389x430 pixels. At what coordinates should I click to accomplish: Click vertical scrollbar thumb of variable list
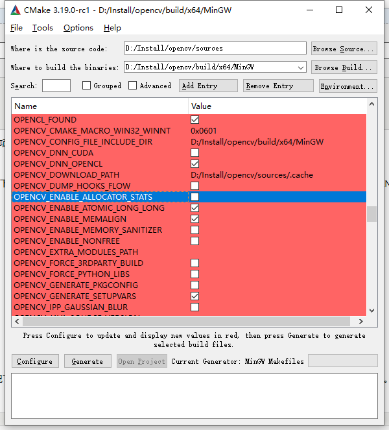pyautogui.click(x=371, y=214)
